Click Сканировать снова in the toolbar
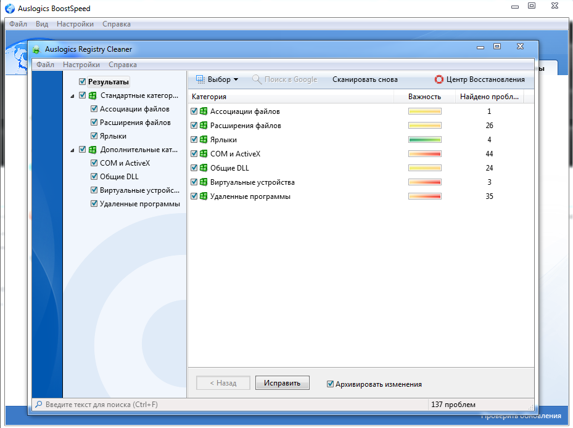 [x=365, y=79]
